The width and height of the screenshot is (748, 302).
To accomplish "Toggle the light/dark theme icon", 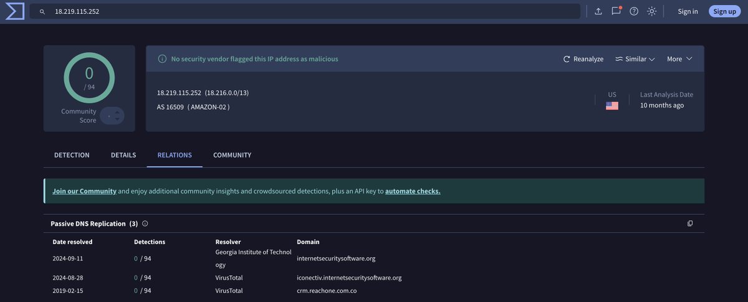I will (652, 11).
